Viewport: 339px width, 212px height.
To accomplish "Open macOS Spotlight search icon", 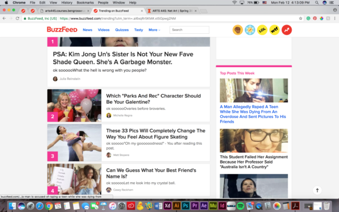I will [x=317, y=2].
